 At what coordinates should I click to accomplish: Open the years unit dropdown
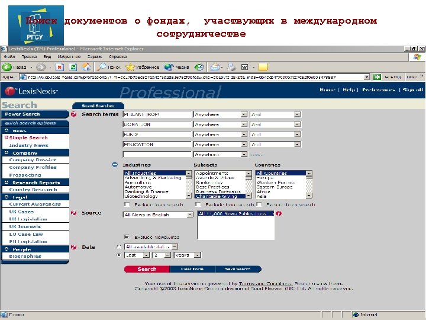(x=198, y=255)
